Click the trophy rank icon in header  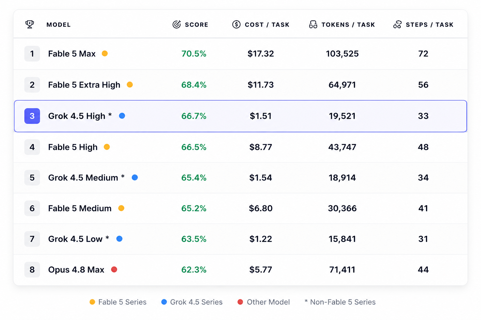click(30, 24)
